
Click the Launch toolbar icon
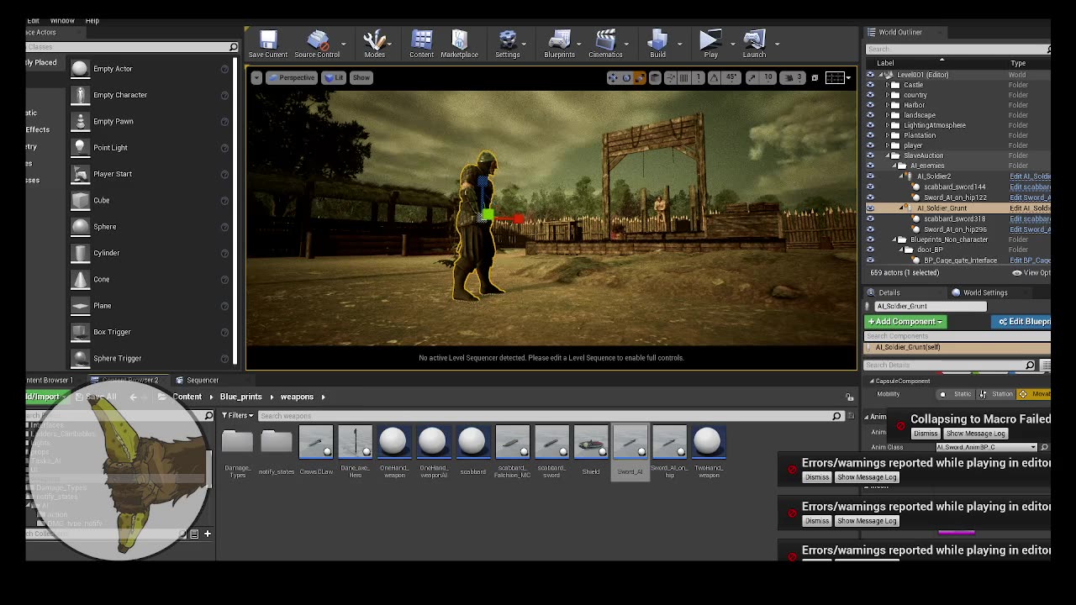754,44
